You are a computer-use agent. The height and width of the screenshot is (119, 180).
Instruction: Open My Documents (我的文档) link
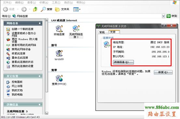[x=17, y=90]
